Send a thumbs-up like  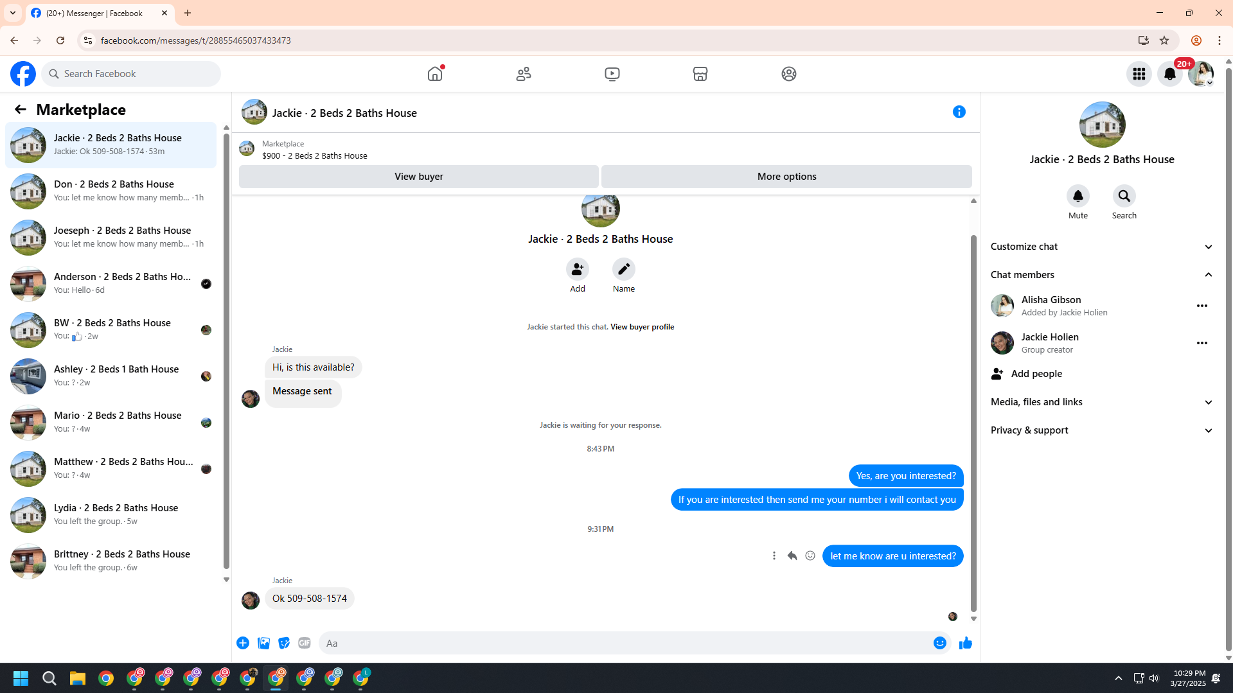click(x=966, y=643)
